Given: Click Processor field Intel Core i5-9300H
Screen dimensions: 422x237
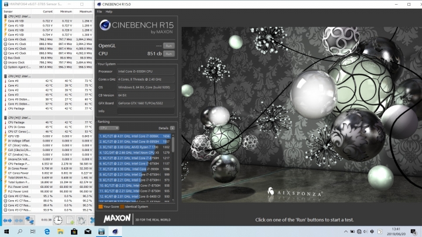Looking at the screenshot, I should tap(145, 71).
